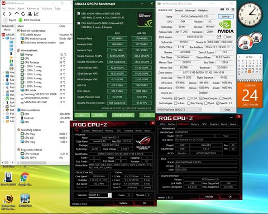268x214 pixels.
Task: Open the AIDA64 graph chart icon
Action: click(x=36, y=14)
